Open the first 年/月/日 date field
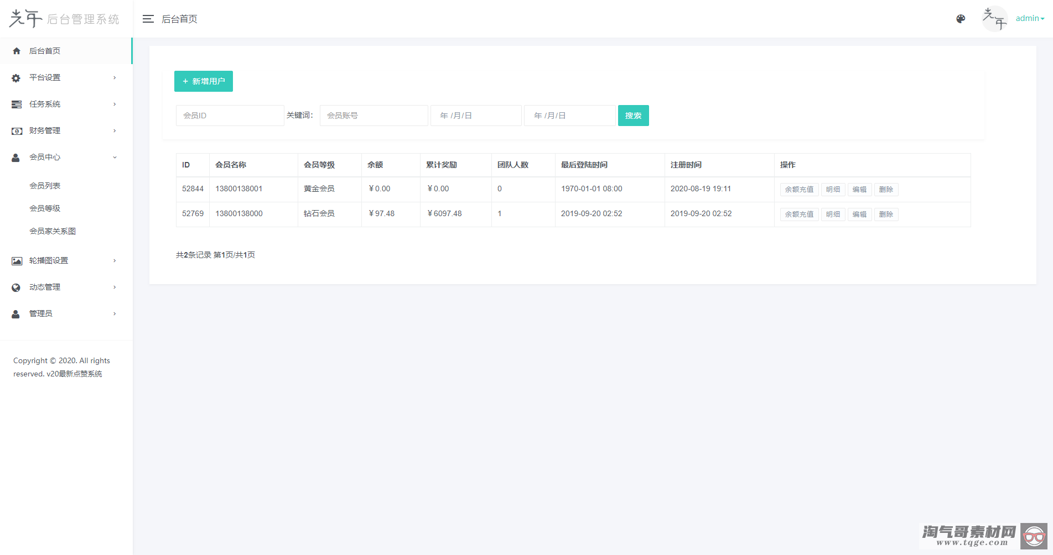1053x555 pixels. coord(476,116)
